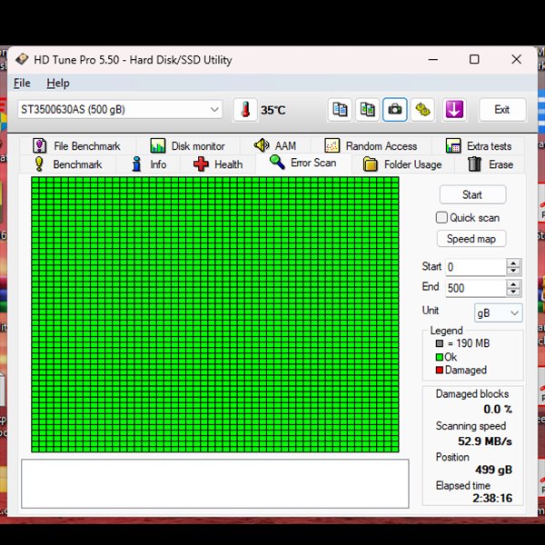Maximize the HD Tune Pro window
The width and height of the screenshot is (545, 545).
click(474, 59)
